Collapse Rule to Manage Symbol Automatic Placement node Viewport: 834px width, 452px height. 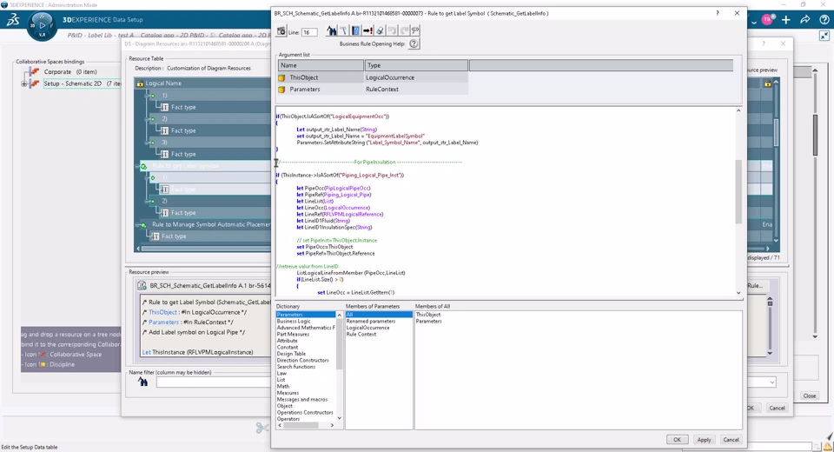(138, 224)
